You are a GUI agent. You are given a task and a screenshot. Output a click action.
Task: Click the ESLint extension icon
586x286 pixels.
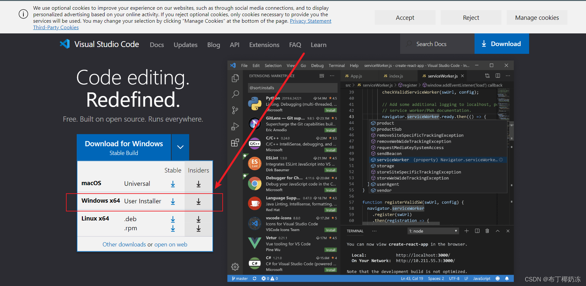[x=255, y=163]
